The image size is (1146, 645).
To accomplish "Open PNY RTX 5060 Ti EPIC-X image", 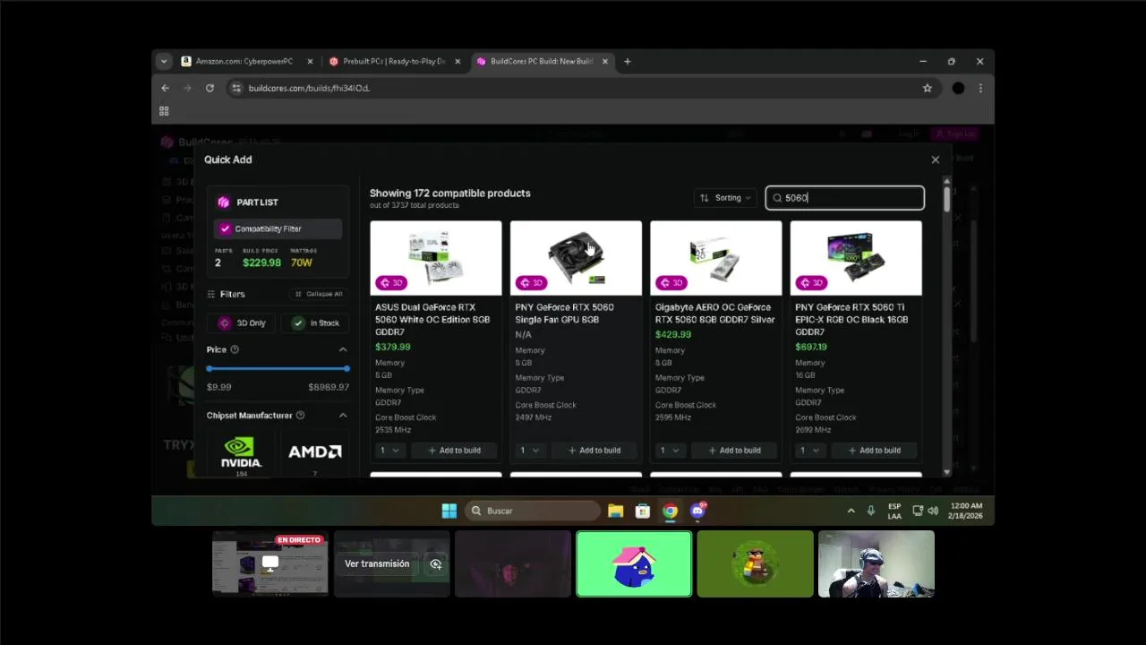I will [x=856, y=258].
